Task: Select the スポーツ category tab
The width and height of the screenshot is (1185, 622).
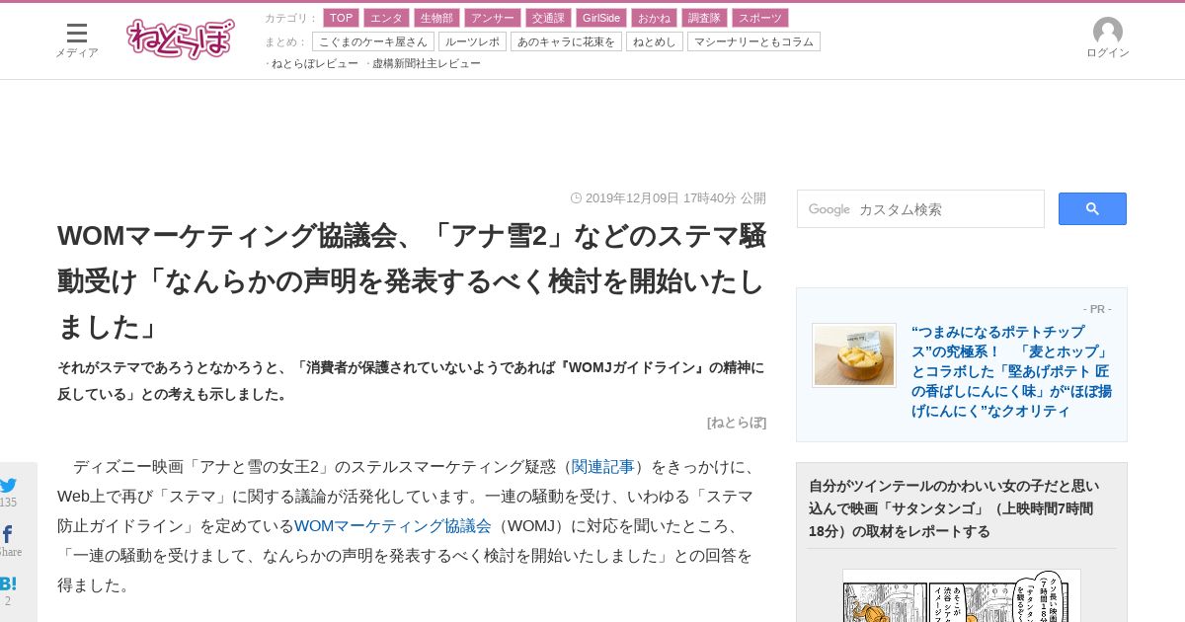Action: click(x=760, y=18)
